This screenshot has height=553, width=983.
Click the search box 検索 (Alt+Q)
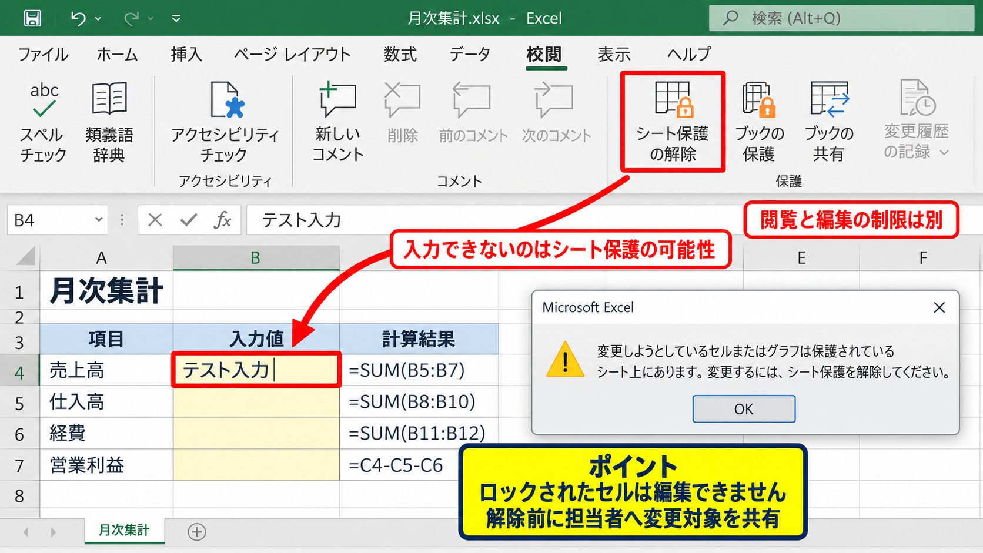coord(841,18)
